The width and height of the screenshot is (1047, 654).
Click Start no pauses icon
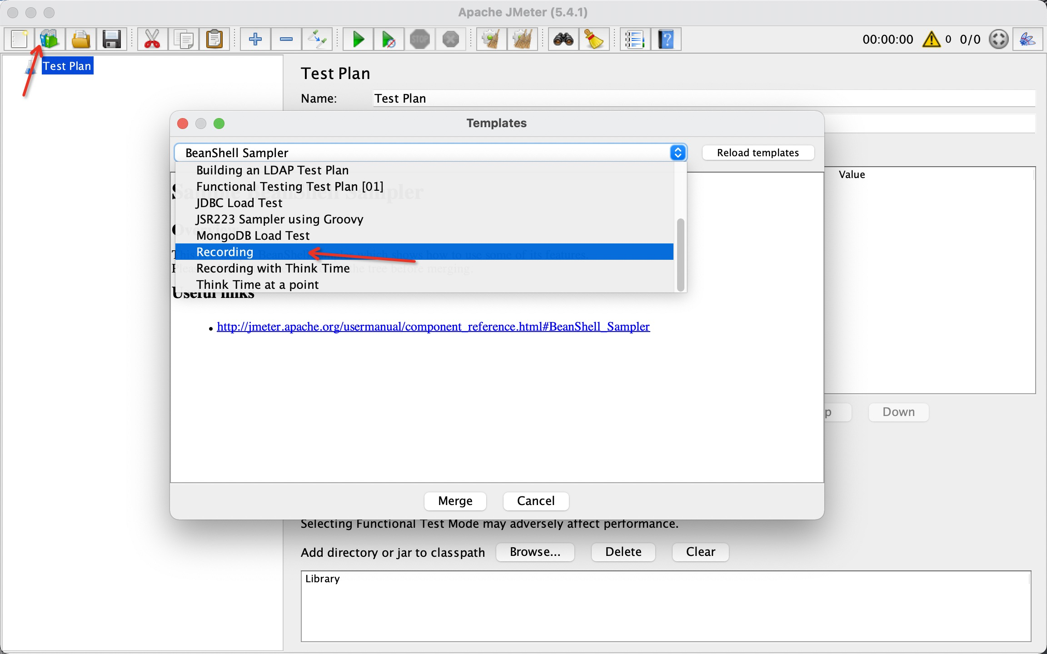click(389, 39)
